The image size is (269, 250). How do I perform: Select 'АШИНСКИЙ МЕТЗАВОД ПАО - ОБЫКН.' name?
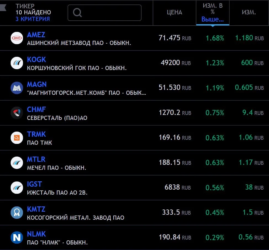click(x=79, y=43)
